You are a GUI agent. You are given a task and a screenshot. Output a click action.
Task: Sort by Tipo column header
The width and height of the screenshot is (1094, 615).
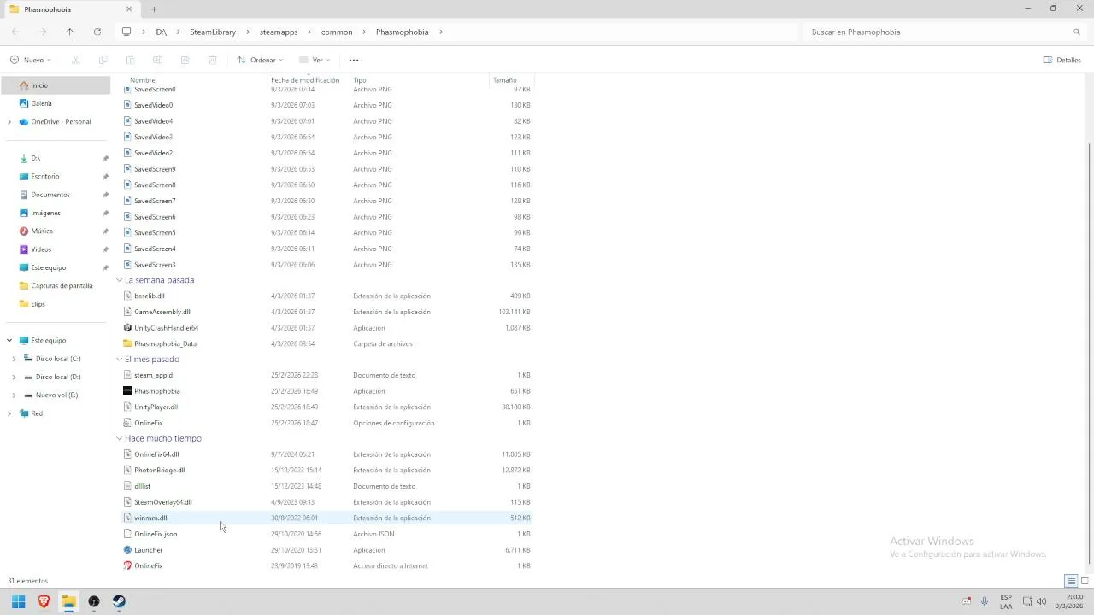(360, 80)
